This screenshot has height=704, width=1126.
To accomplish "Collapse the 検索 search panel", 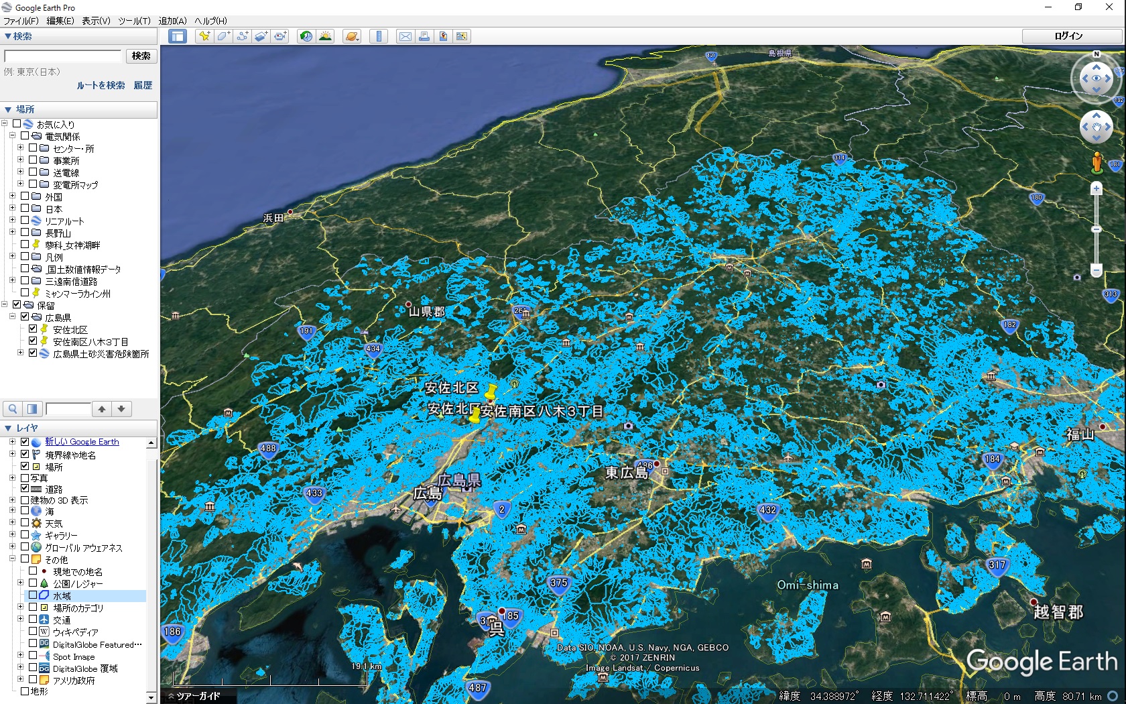I will click(x=8, y=37).
